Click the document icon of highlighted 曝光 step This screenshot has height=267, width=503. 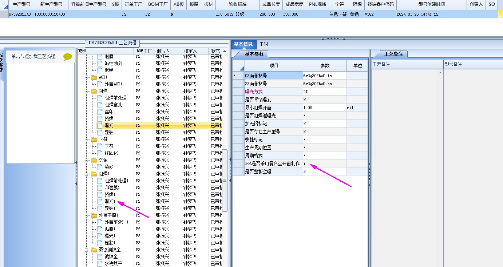click(x=100, y=125)
